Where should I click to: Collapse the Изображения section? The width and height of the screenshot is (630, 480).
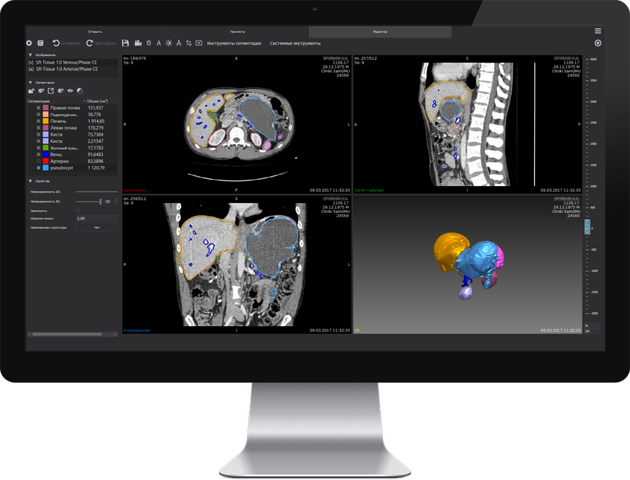pos(30,55)
